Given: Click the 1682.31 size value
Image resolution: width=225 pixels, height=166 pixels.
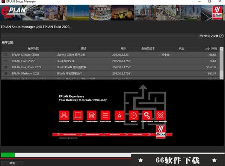Looking at the screenshot, I should pos(211,74).
